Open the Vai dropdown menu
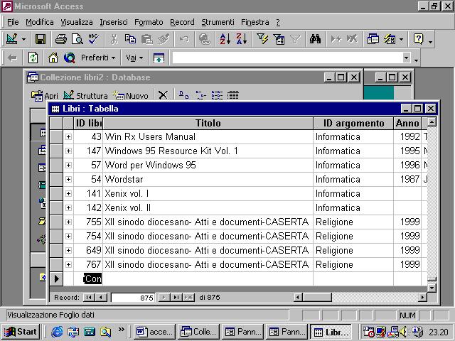This screenshot has width=455, height=341. point(134,58)
